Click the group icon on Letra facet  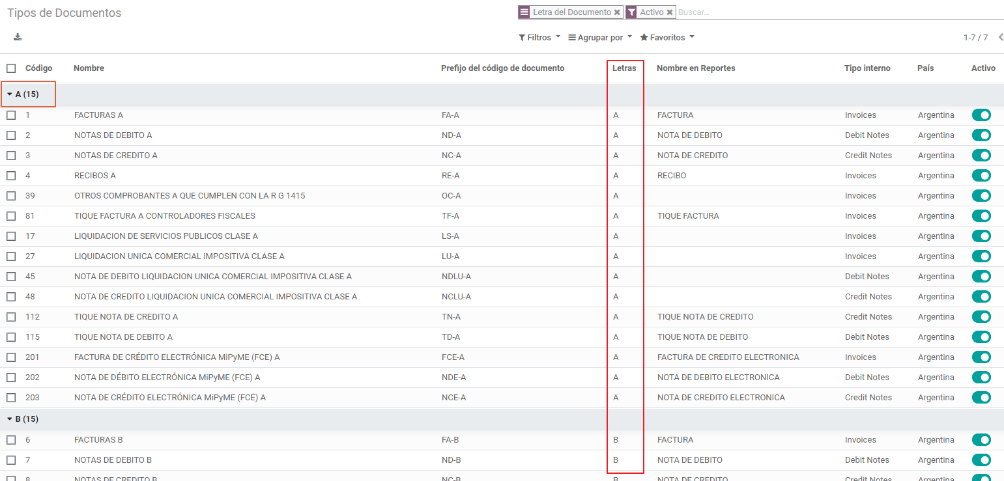[524, 12]
